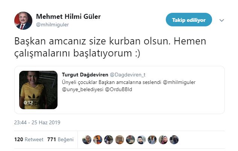The width and height of the screenshot is (238, 151).
Task: Open last liker avatar in the row
Action: (x=174, y=140)
